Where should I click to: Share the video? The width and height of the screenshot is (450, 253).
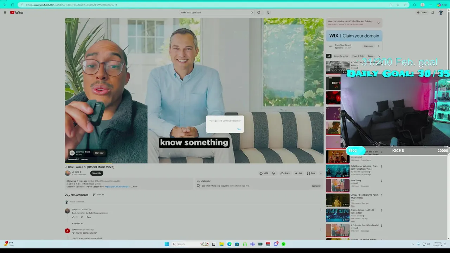pos(285,173)
